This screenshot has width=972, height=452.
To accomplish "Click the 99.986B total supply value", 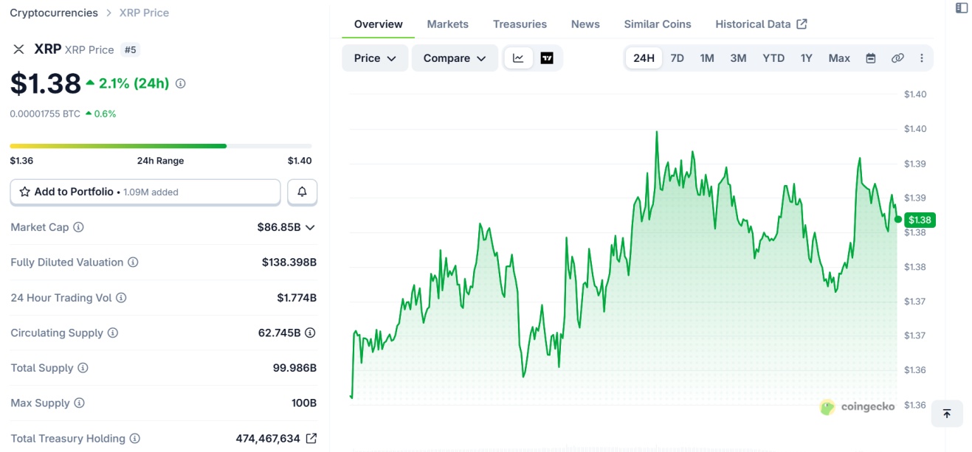I will [x=294, y=368].
